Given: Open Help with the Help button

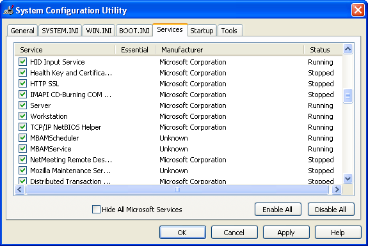Looking at the screenshot, I should [x=338, y=233].
